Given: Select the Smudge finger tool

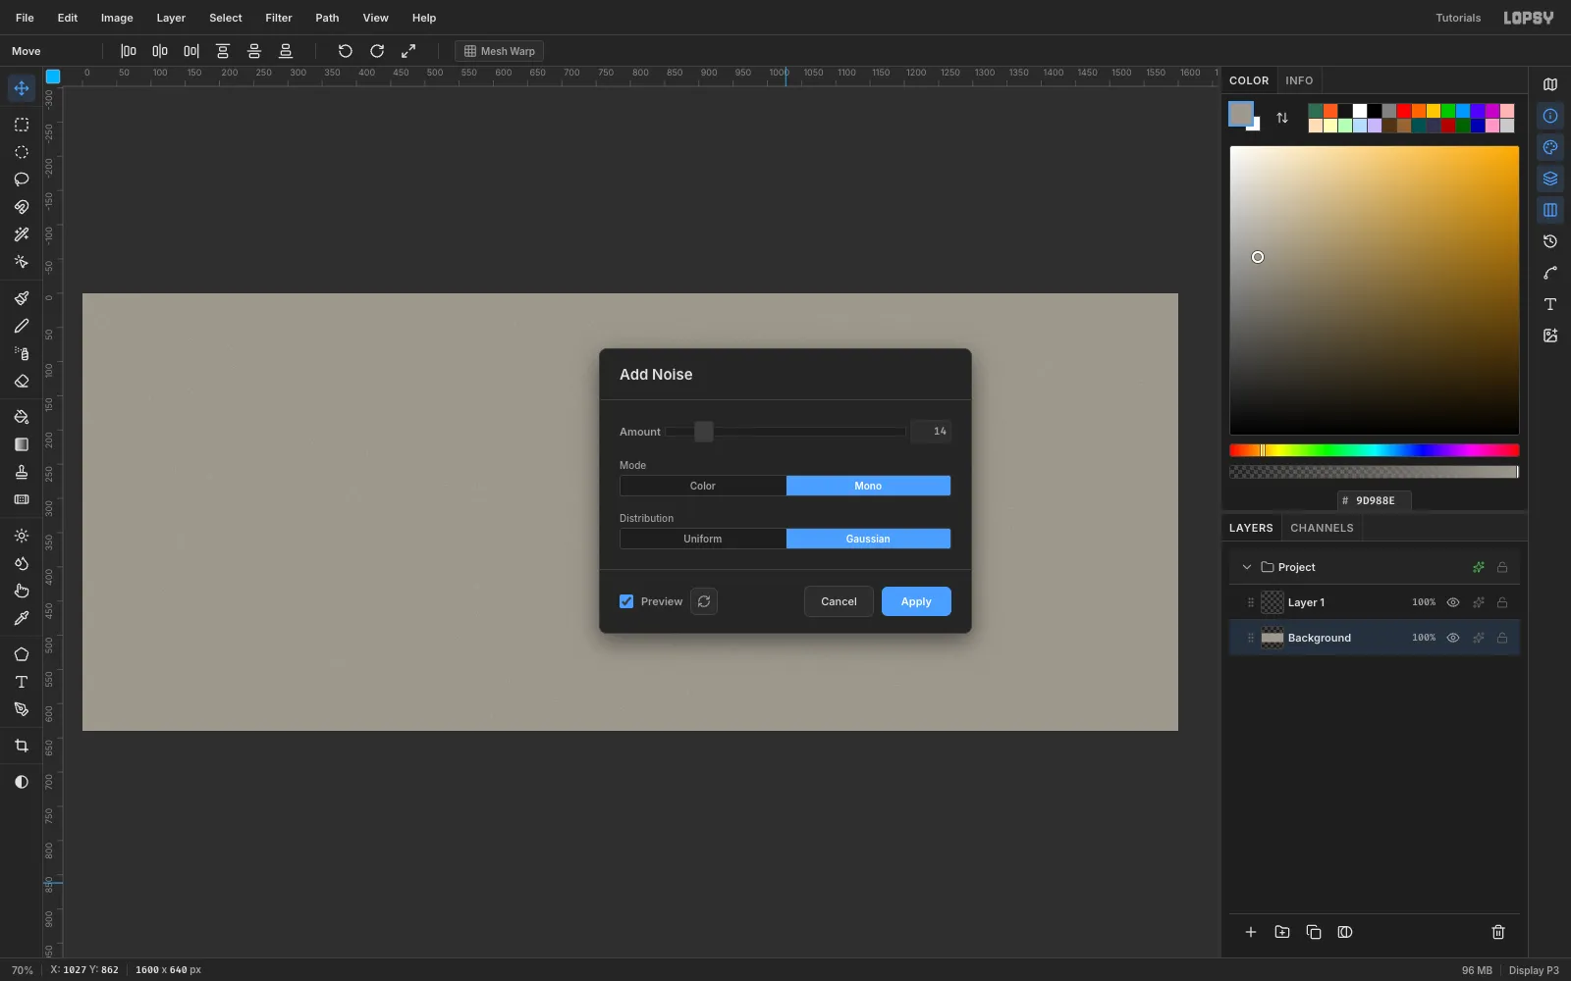Looking at the screenshot, I should coord(22,591).
